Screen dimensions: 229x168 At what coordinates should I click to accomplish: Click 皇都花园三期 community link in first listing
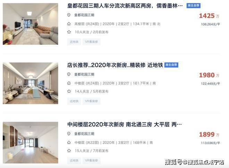(x=84, y=15)
